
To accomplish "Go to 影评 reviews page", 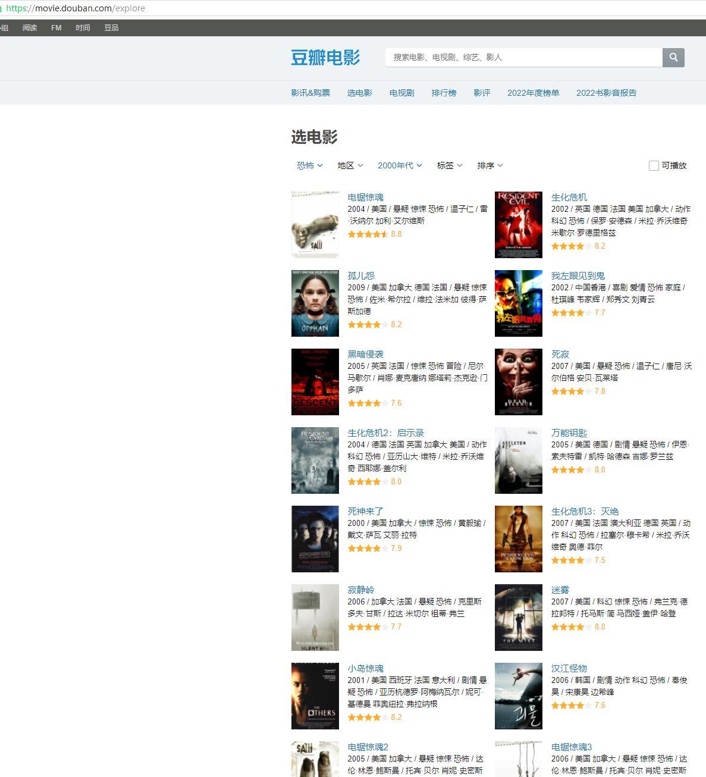I will pyautogui.click(x=482, y=93).
